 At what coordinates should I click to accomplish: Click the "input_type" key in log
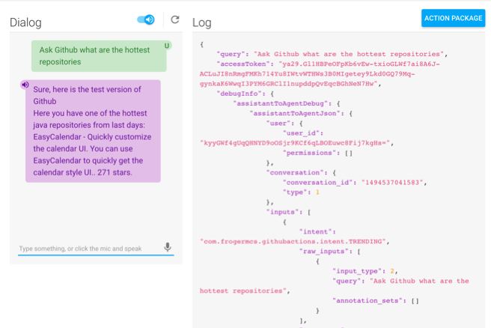(x=357, y=271)
